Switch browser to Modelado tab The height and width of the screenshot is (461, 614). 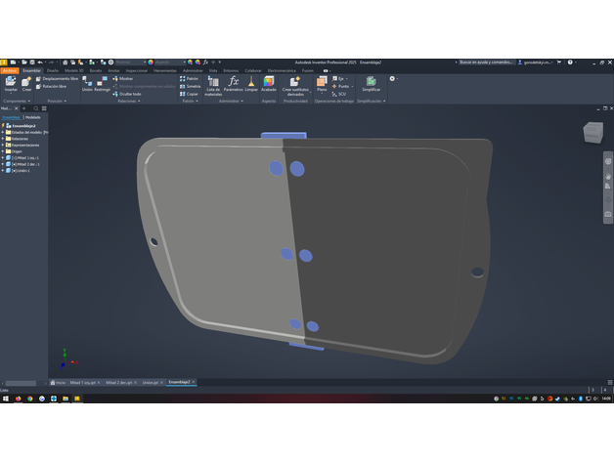coord(33,116)
